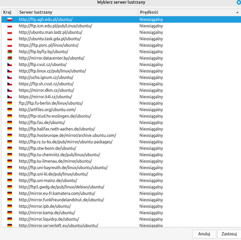This screenshot has height=240, width=241.
Task: Click German flag beside ftp.fau.de
Action: (10, 122)
